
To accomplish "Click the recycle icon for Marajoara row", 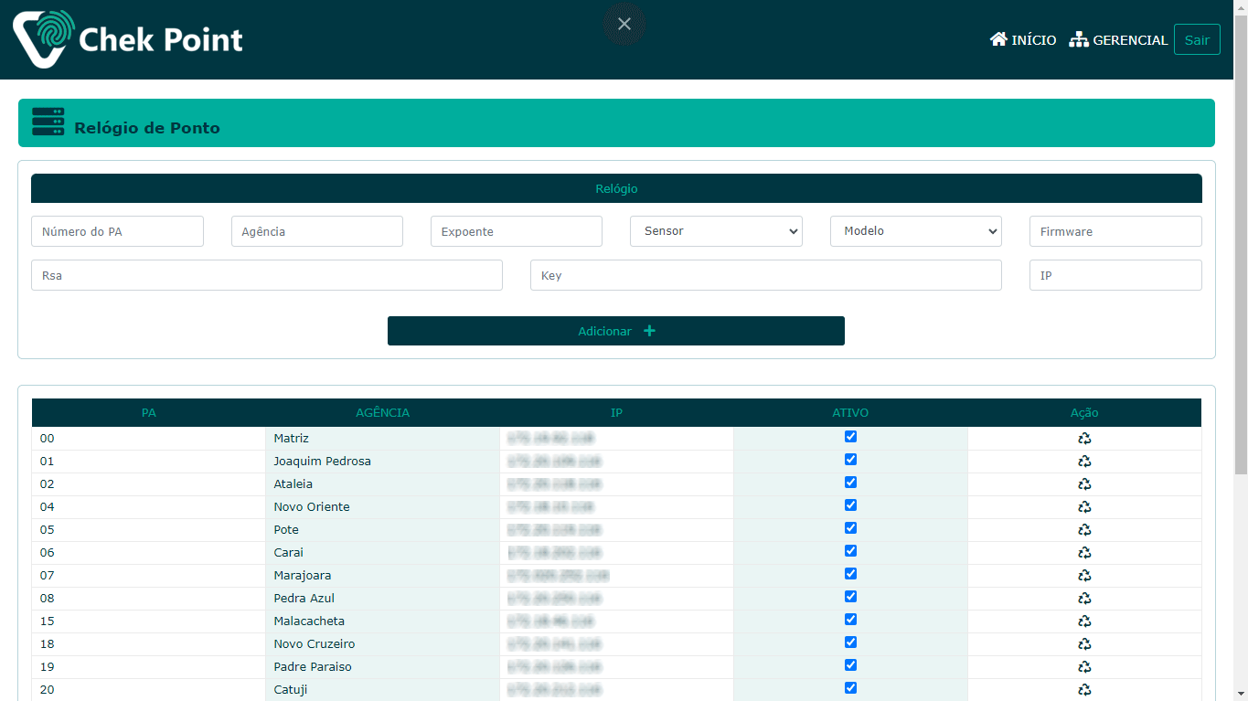I will click(1084, 576).
